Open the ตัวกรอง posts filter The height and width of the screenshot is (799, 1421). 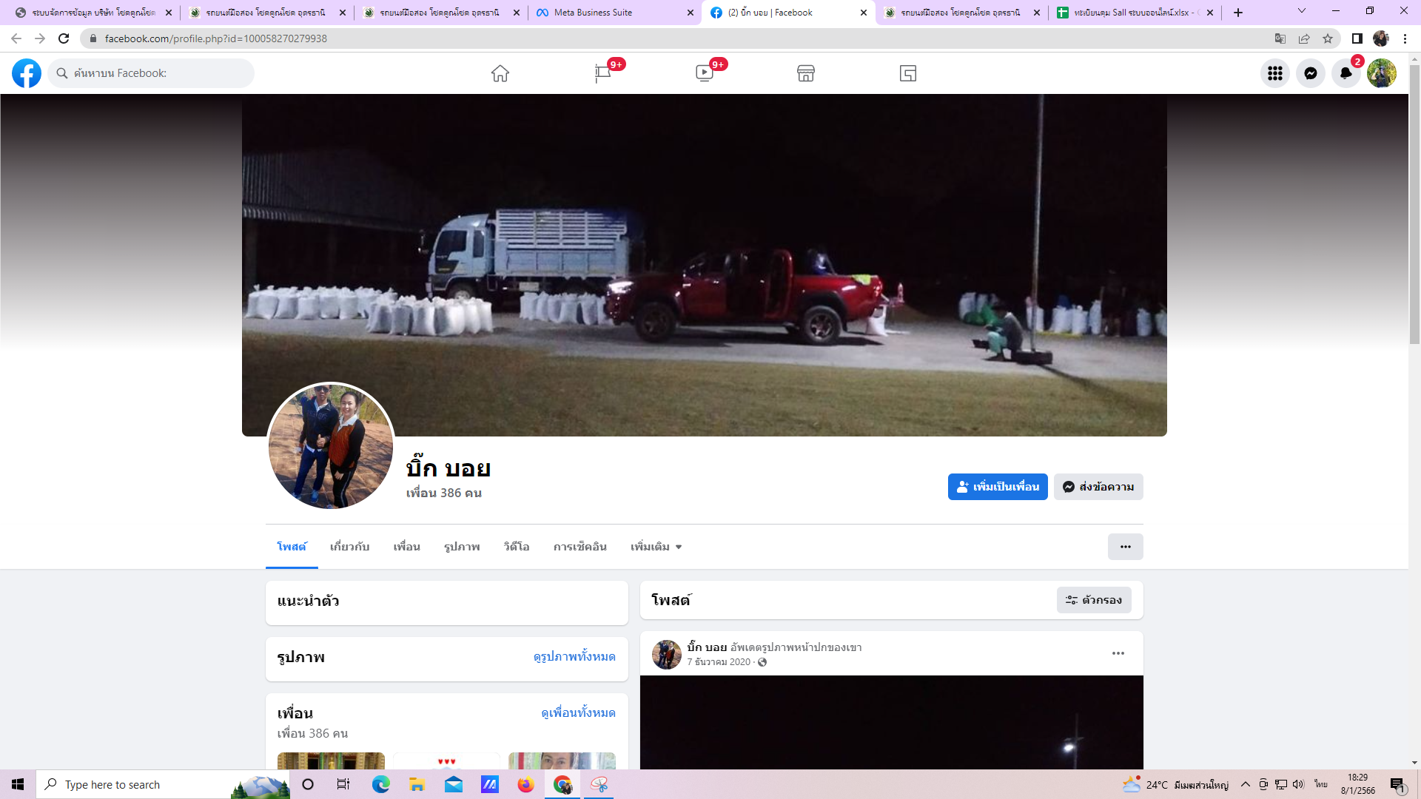tap(1093, 600)
